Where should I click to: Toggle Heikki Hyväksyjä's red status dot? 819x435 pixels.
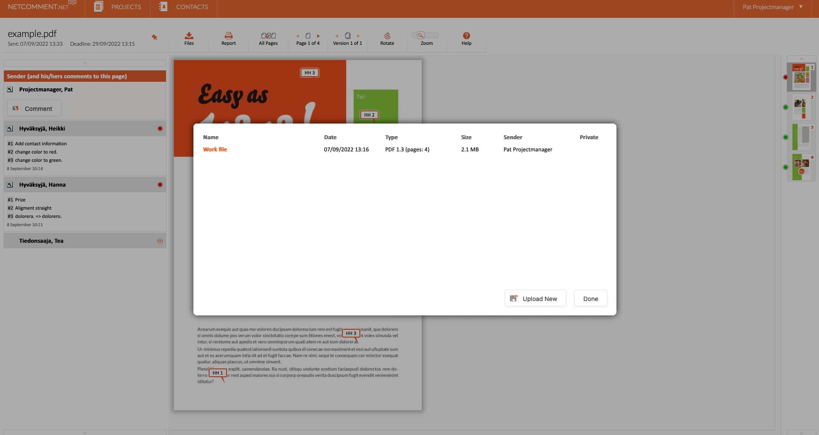pos(160,129)
